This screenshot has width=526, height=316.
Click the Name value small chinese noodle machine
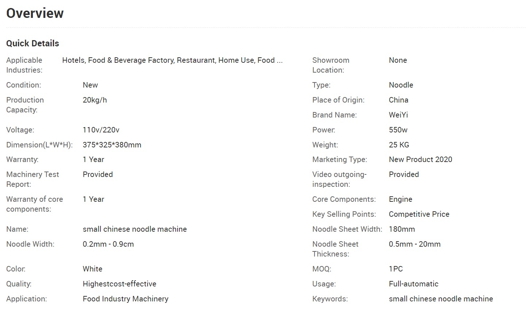pos(135,229)
